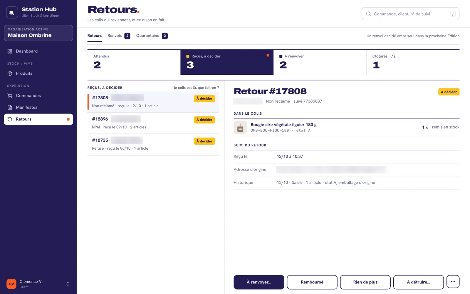This screenshot has height=294, width=470.
Task: Click the À renvoyer... action button
Action: coord(259,282)
